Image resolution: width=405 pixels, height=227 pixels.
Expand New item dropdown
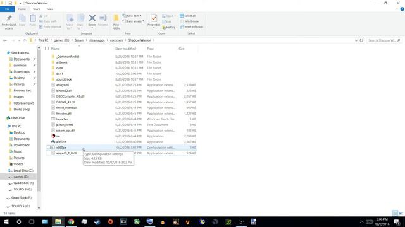point(132,16)
